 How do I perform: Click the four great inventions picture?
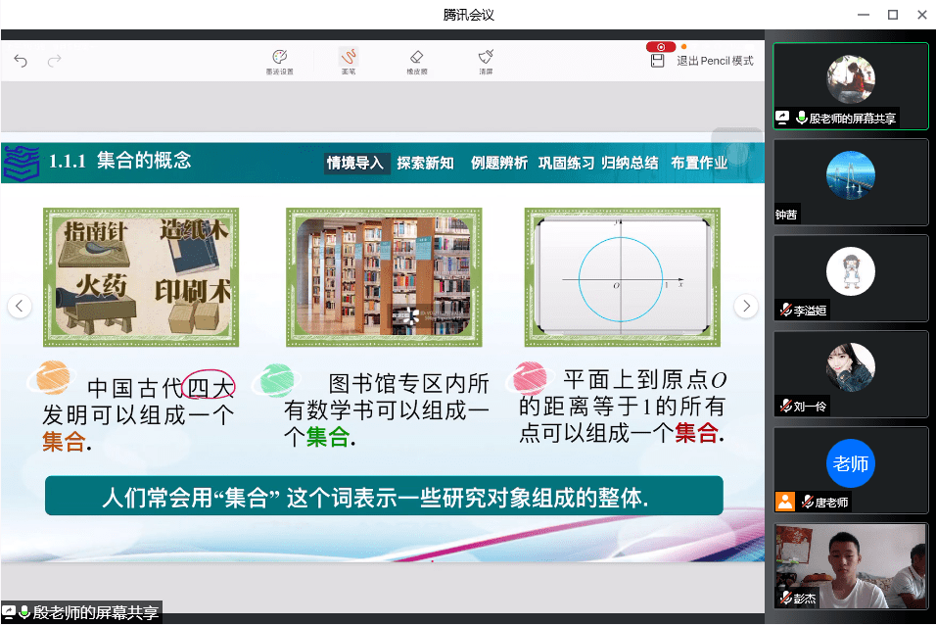click(x=141, y=276)
